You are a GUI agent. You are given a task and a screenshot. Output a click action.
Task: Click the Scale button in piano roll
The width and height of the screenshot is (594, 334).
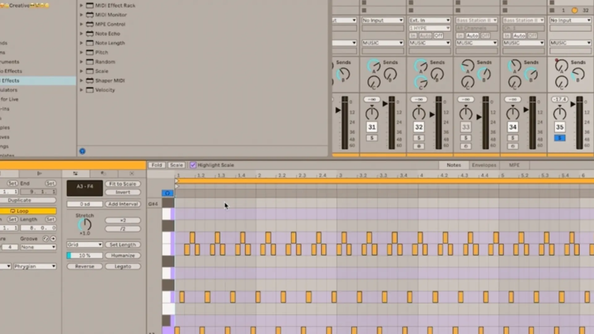point(176,165)
